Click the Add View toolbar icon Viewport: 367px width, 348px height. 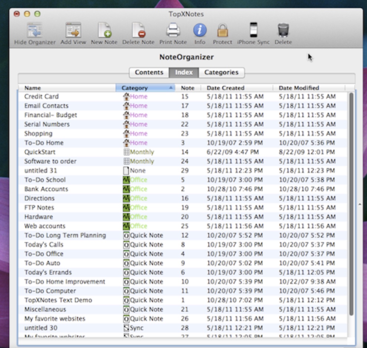[73, 30]
